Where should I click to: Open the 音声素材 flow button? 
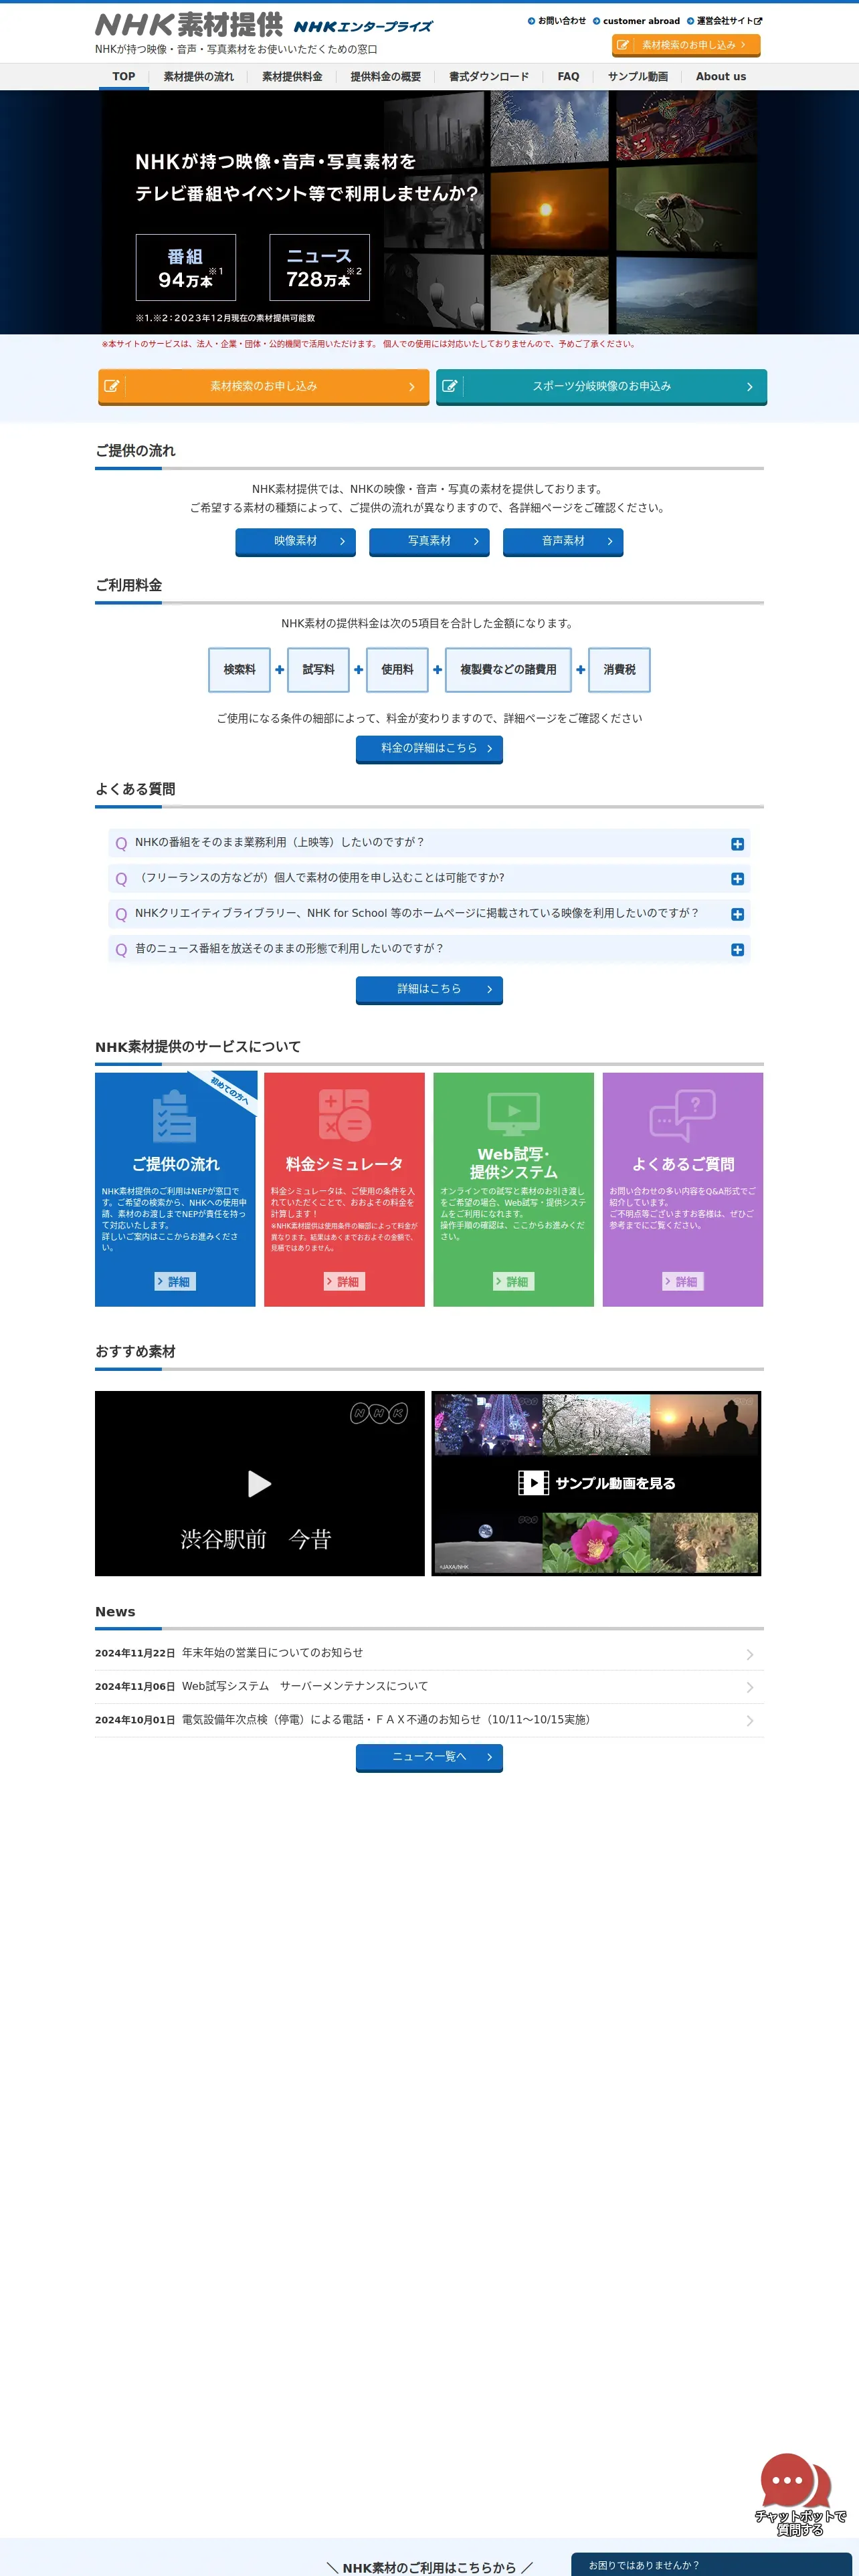(563, 541)
